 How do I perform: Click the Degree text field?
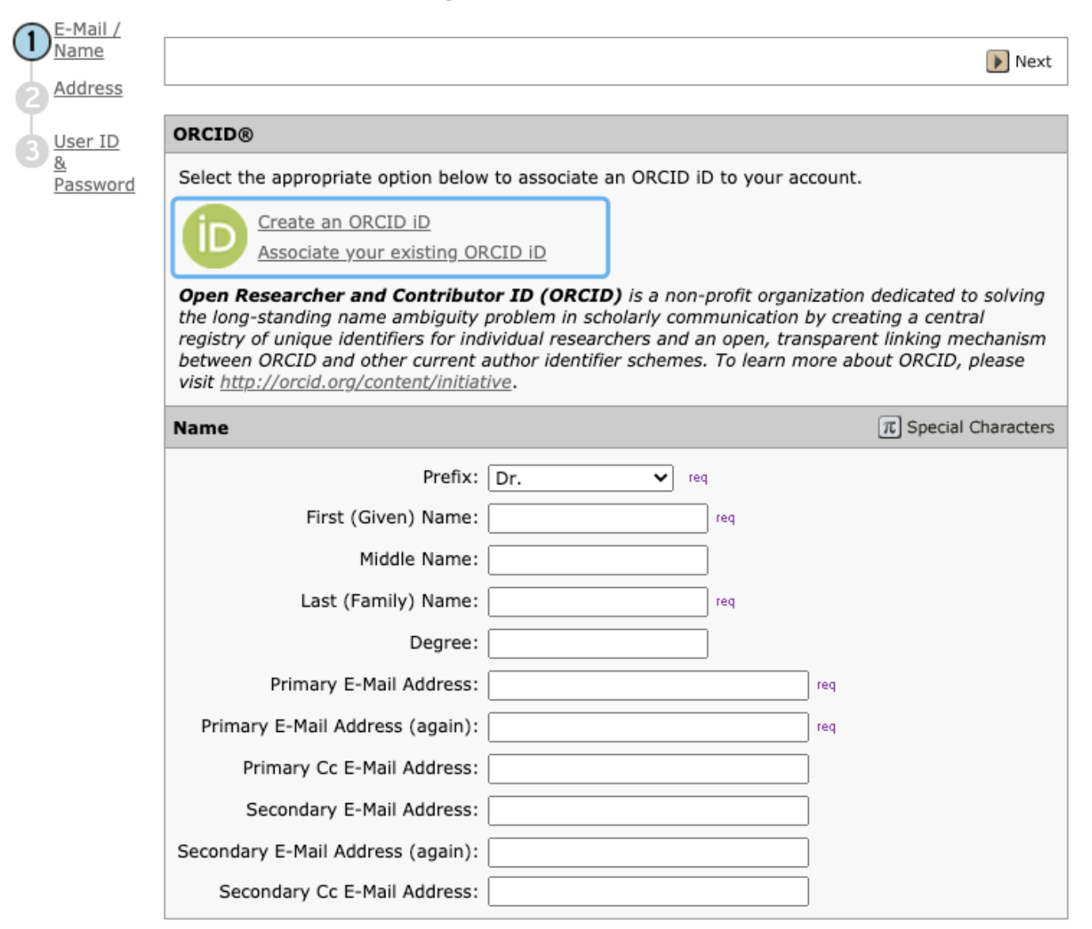597,641
